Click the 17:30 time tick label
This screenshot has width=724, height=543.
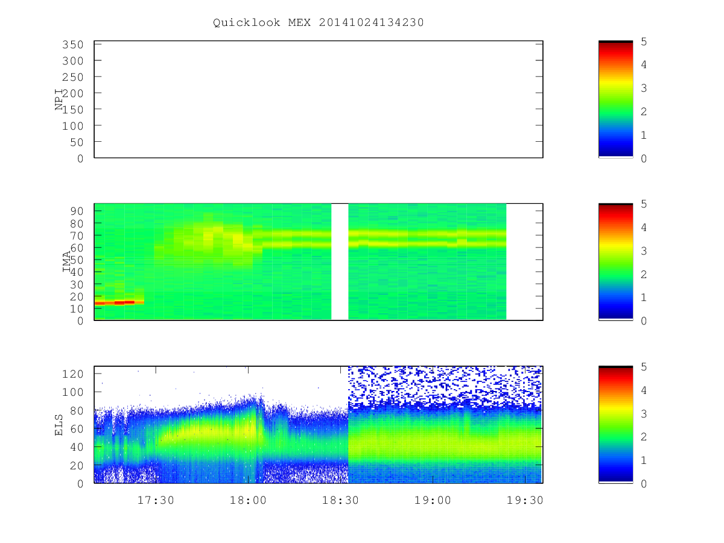pyautogui.click(x=156, y=500)
